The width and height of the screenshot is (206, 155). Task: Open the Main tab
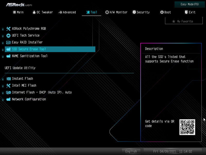click(18, 12)
